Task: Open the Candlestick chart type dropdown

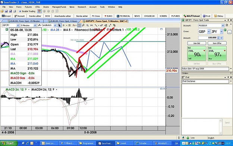Action: [55, 25]
